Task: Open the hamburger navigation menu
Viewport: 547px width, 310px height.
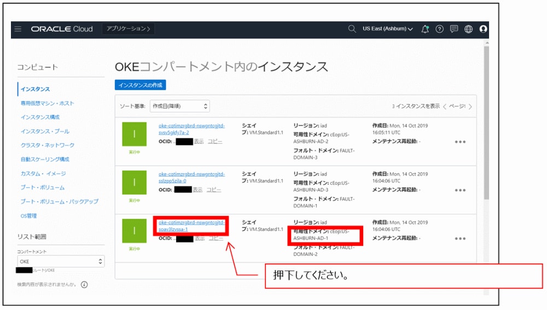Action: point(18,29)
